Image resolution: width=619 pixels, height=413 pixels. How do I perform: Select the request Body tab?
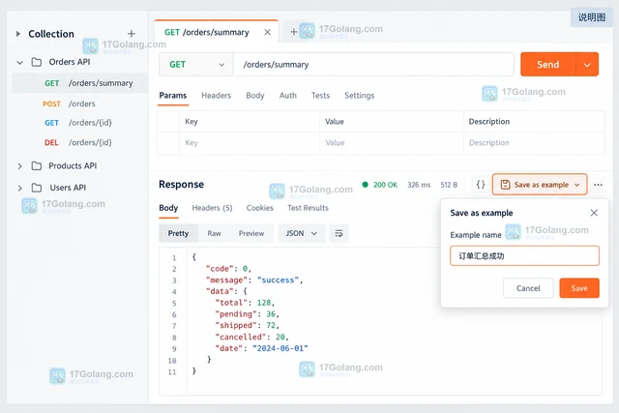click(x=255, y=96)
